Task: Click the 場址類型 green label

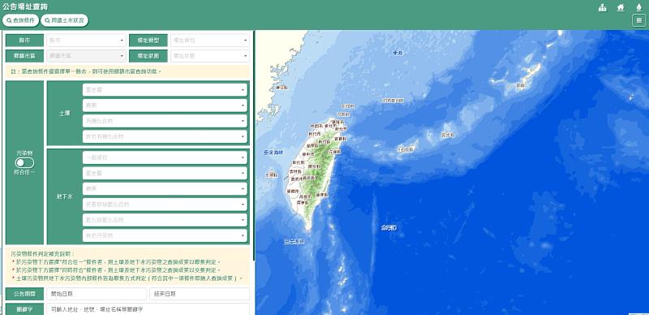Action: pos(148,41)
